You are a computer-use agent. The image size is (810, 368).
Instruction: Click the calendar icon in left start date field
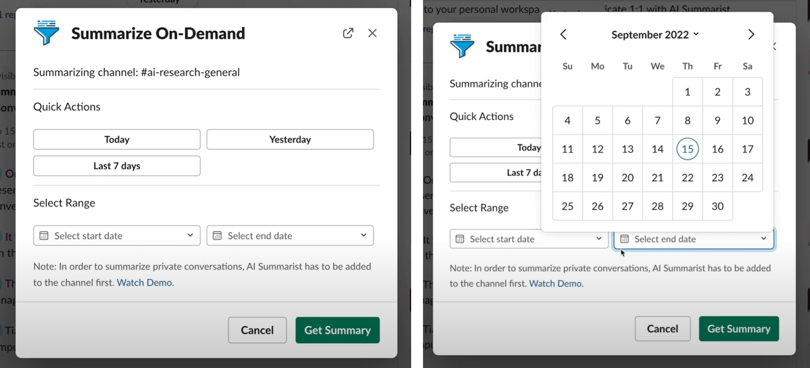[x=44, y=236]
